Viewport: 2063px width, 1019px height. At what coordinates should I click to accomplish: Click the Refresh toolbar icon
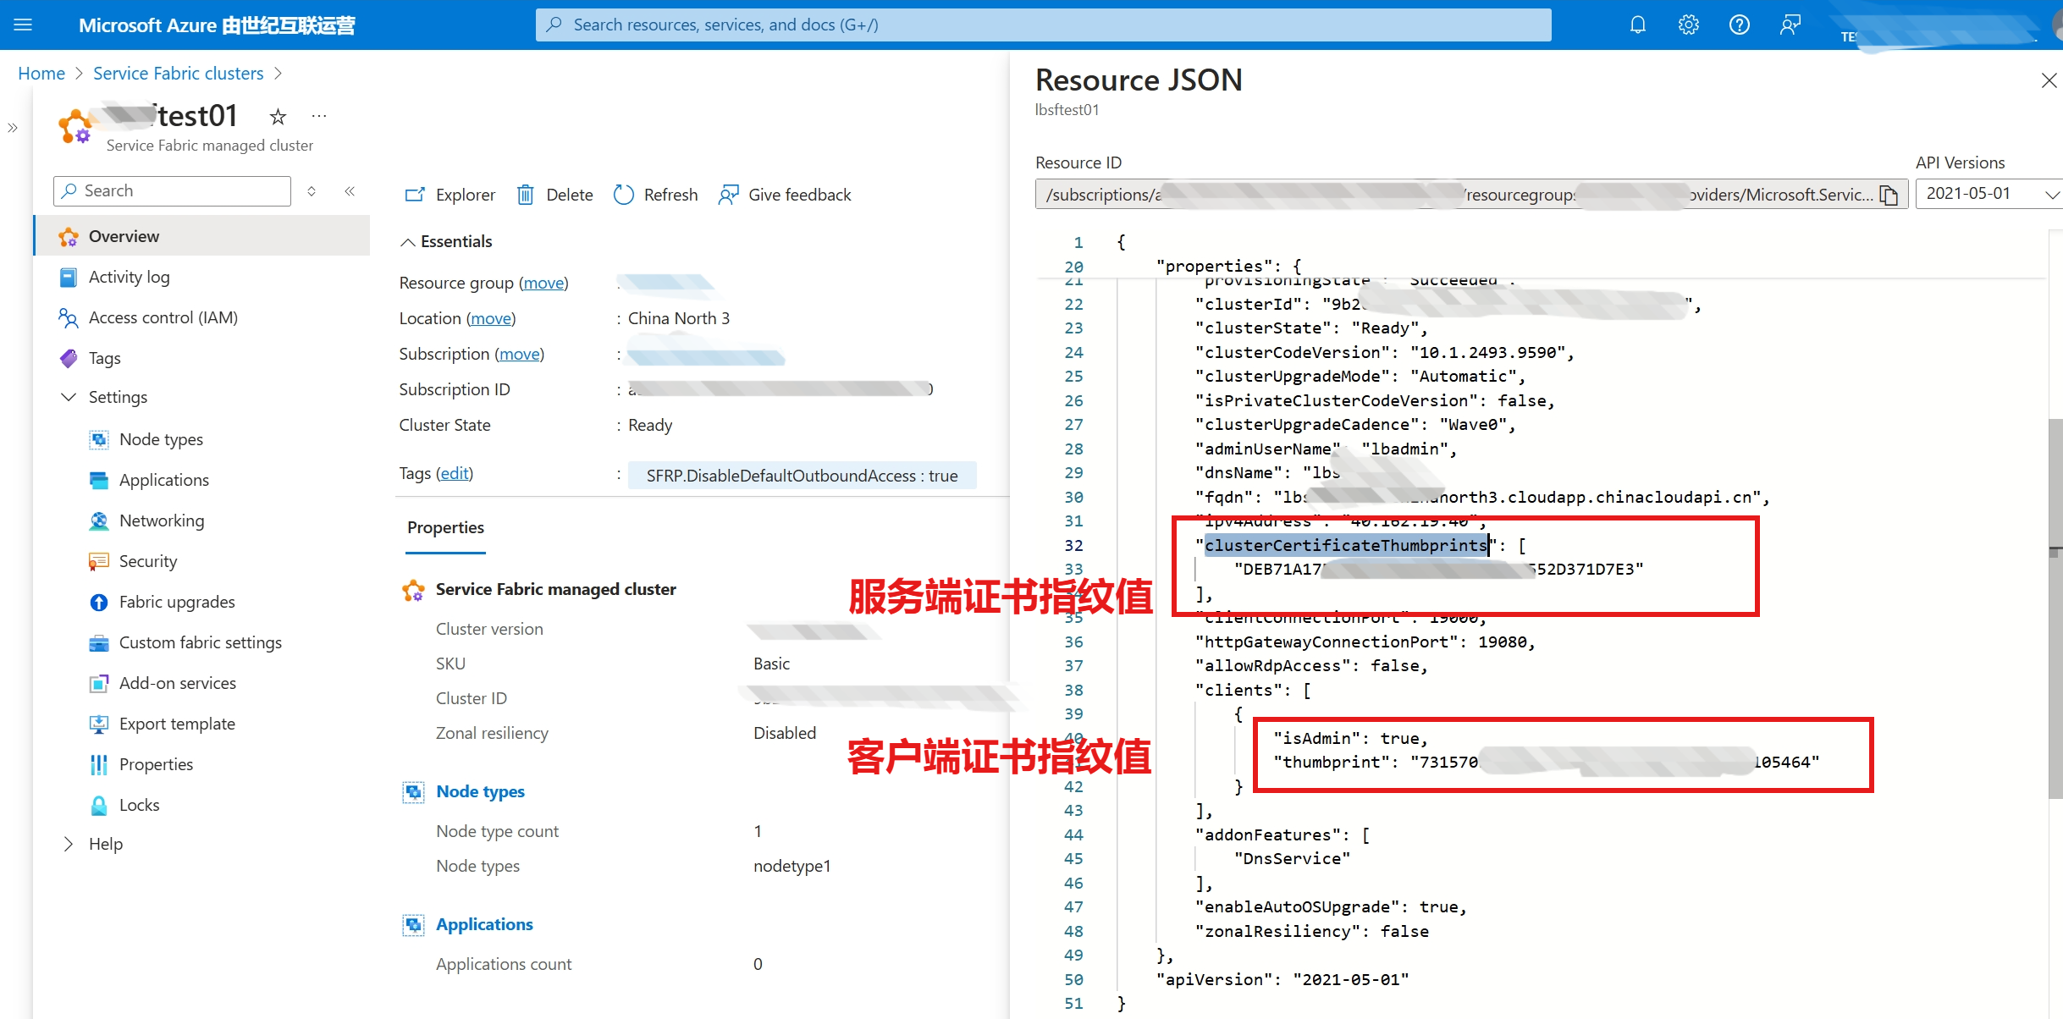[624, 195]
